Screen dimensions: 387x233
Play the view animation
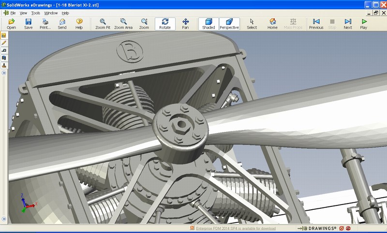(x=364, y=24)
